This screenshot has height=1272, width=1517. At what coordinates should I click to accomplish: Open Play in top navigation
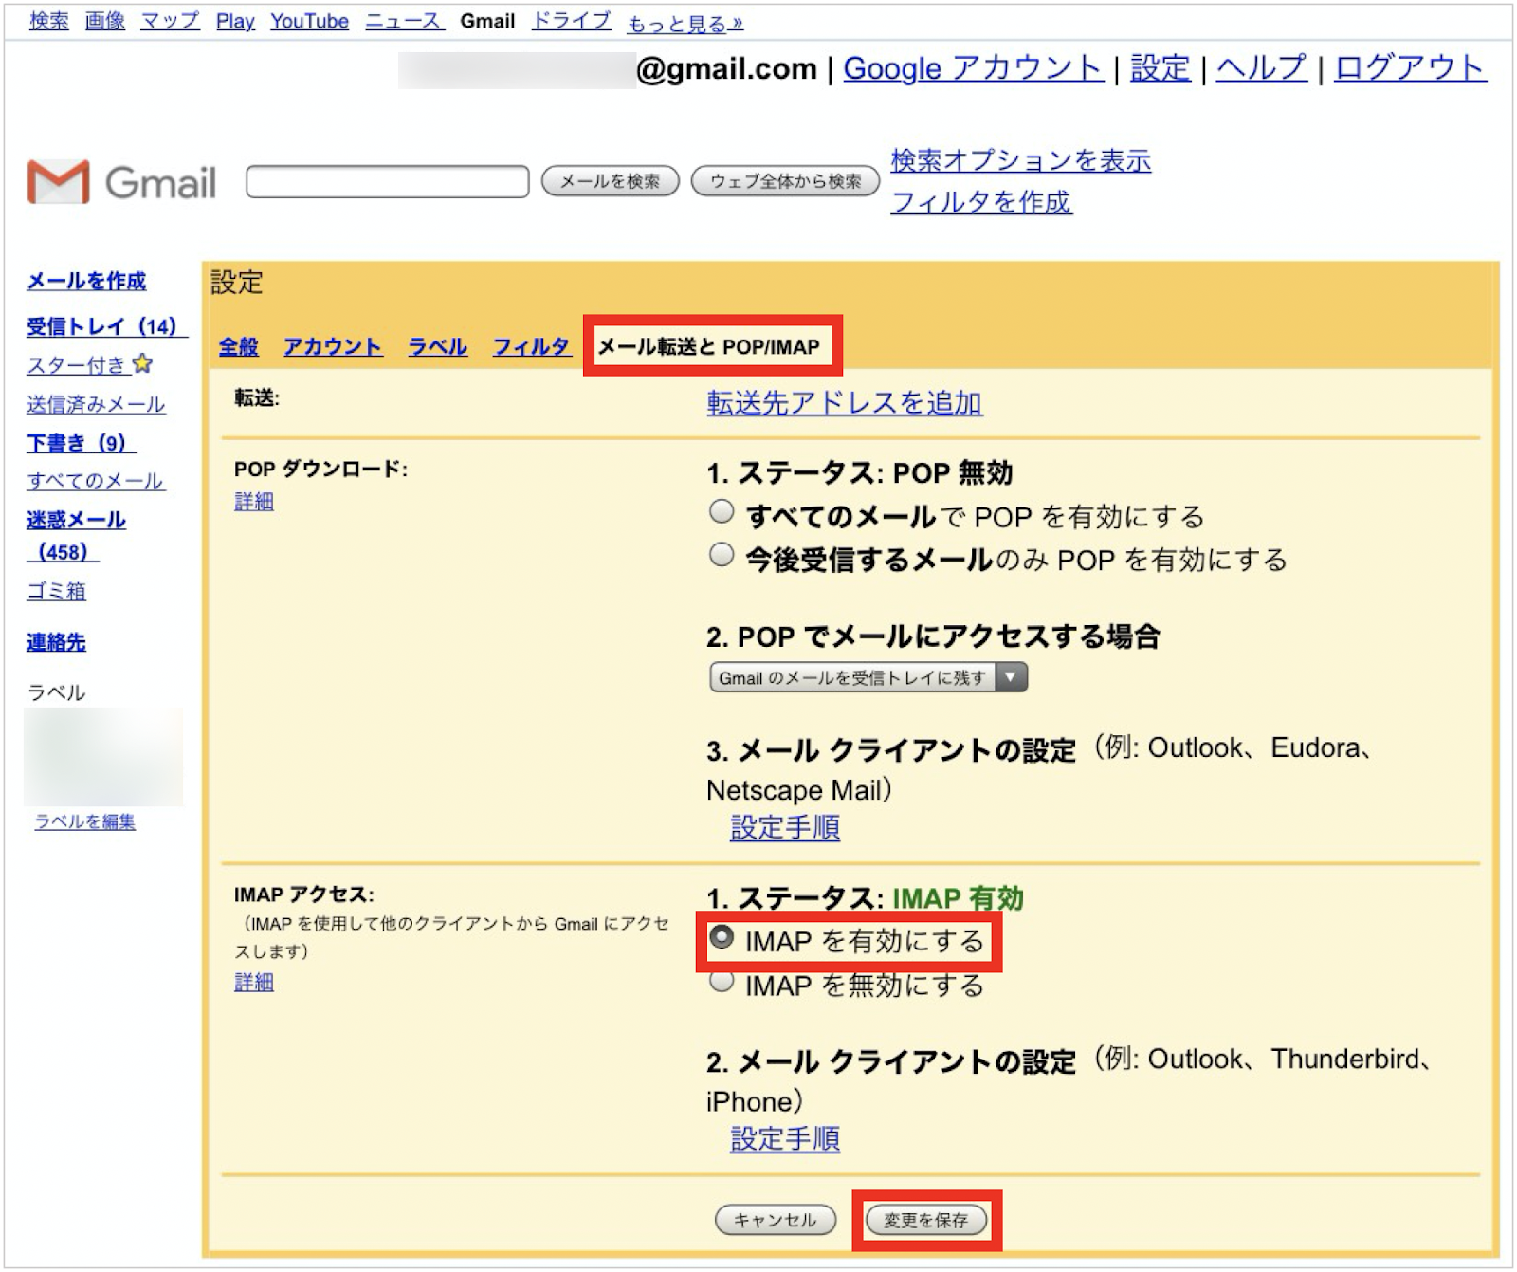click(x=235, y=21)
